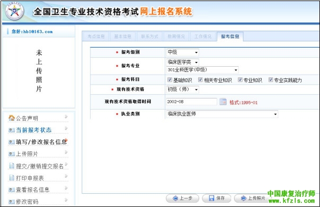Open the 打印申报表 sidebar link
320x207 pixels.
(x=30, y=178)
